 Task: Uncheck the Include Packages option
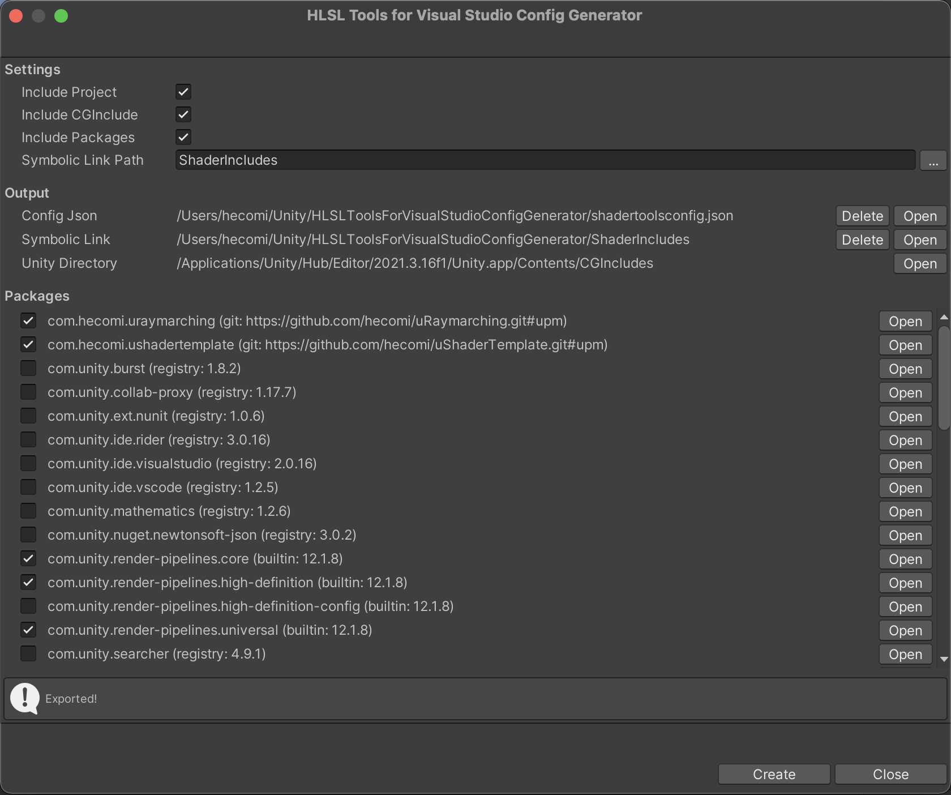183,137
